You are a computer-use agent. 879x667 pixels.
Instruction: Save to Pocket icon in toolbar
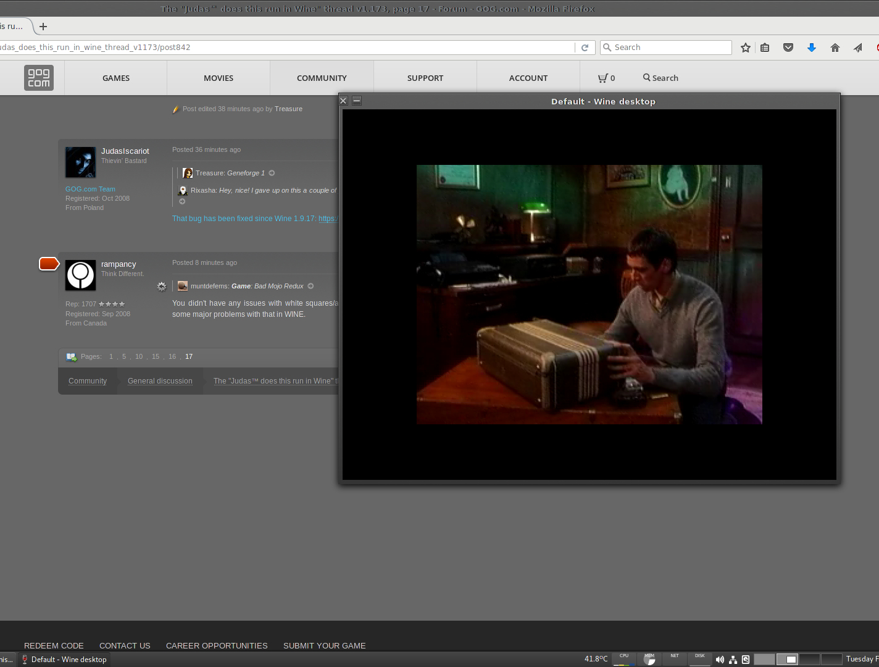coord(788,48)
